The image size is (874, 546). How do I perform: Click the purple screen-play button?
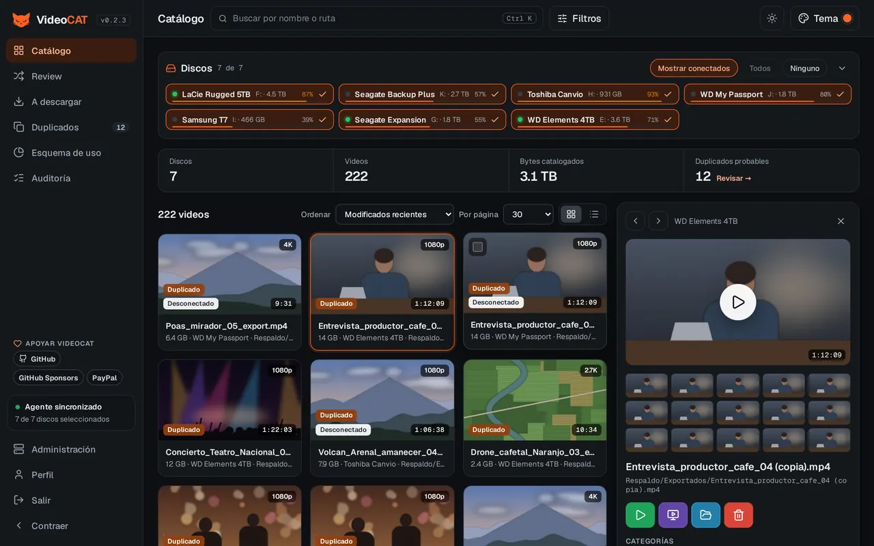click(x=673, y=515)
